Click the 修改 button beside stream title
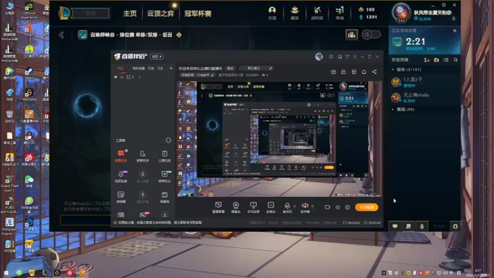Image resolution: width=494 pixels, height=278 pixels. 230,68
